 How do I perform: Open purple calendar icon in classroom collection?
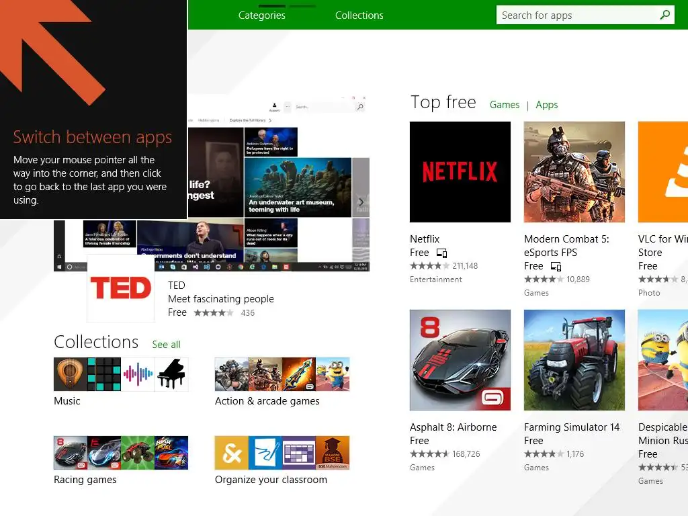coord(299,453)
